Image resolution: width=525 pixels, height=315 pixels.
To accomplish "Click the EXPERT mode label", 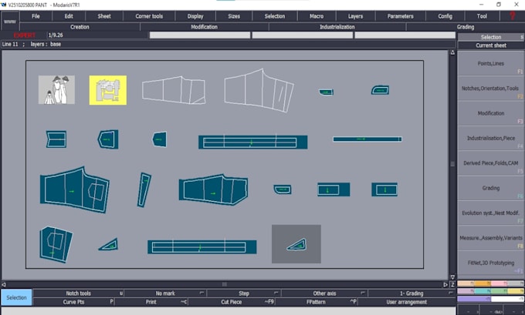I will [24, 35].
